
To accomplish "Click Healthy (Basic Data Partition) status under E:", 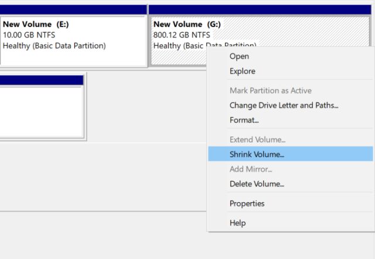I will (54, 46).
